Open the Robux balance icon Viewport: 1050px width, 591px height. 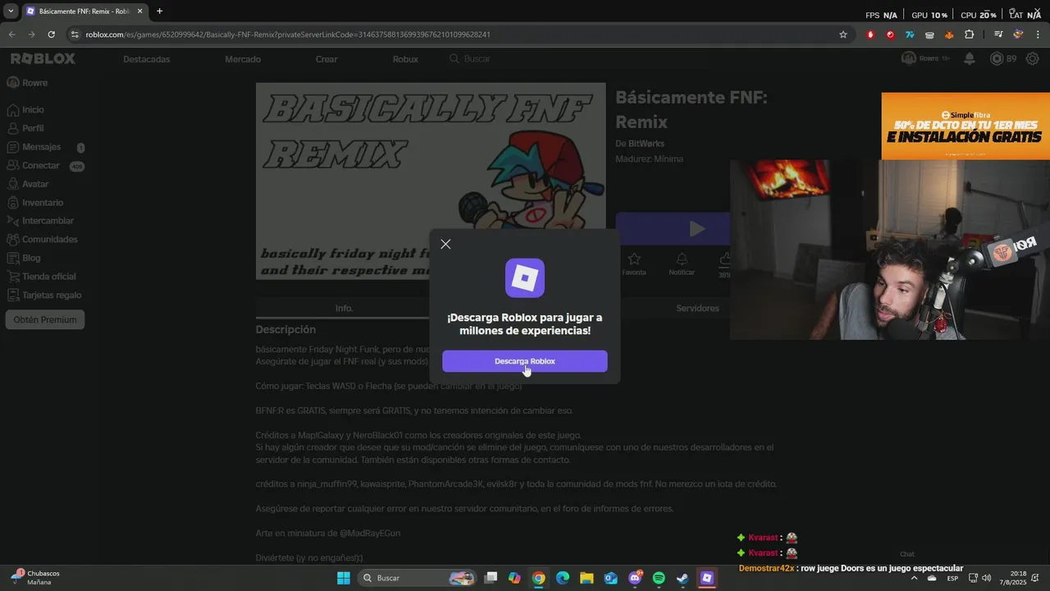tap(997, 58)
